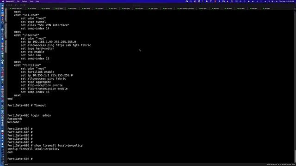Click the line set snmp-index 16
This screenshot has width=296, height=166.
point(35,92)
